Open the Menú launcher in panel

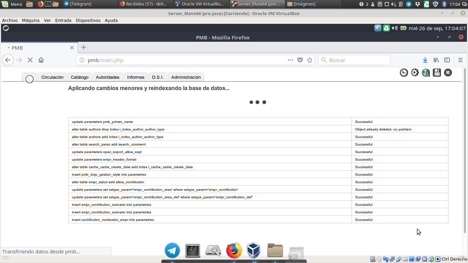(x=12, y=4)
